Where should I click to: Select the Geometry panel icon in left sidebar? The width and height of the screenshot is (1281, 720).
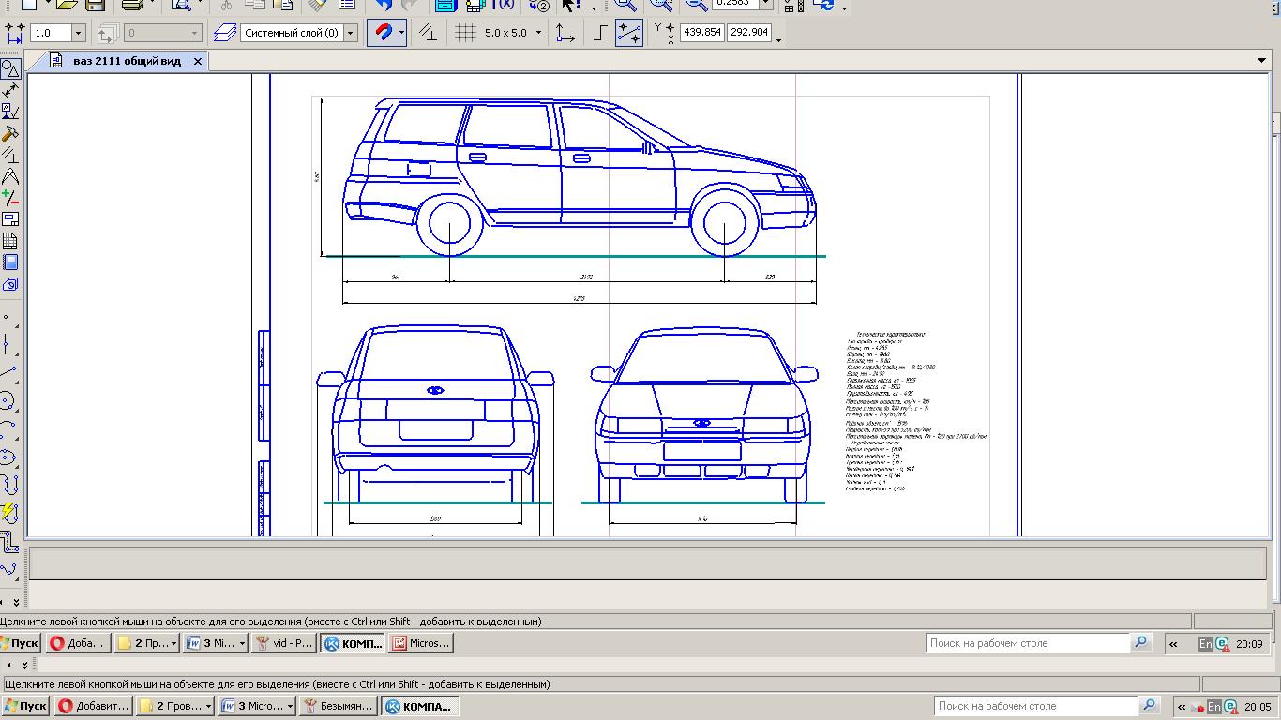pyautogui.click(x=10, y=68)
